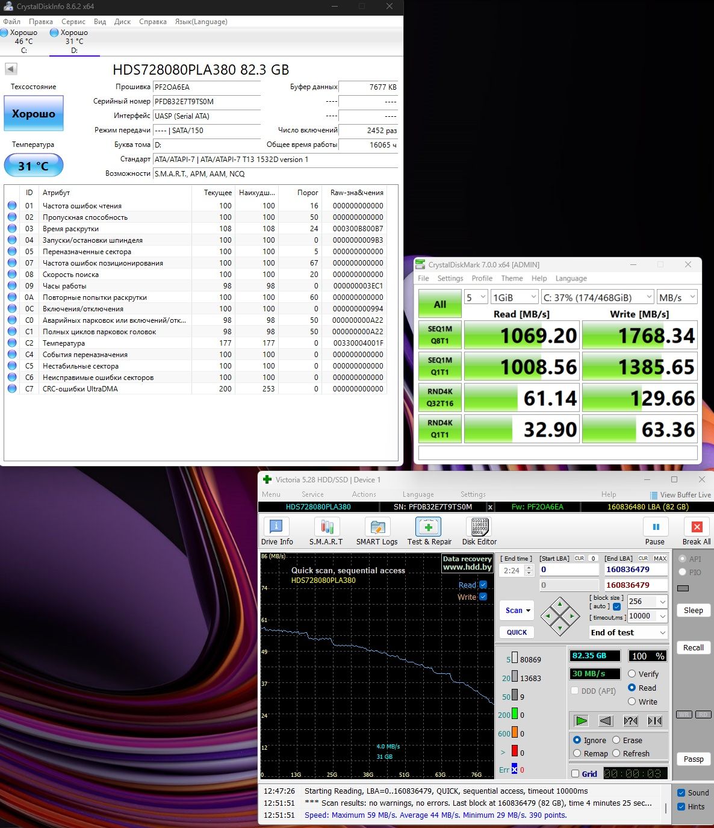Screen dimensions: 714x828
Task: Open the Profile menu in CrystalDiskMark
Action: [482, 278]
